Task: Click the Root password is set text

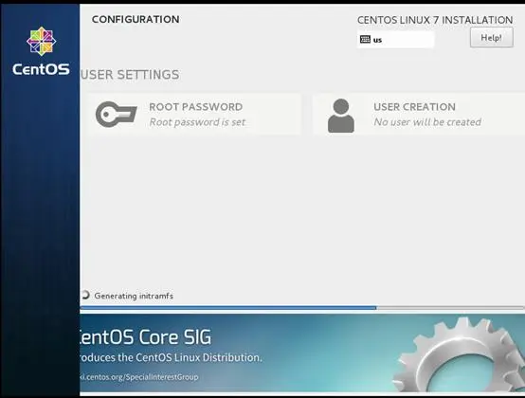Action: coord(197,122)
